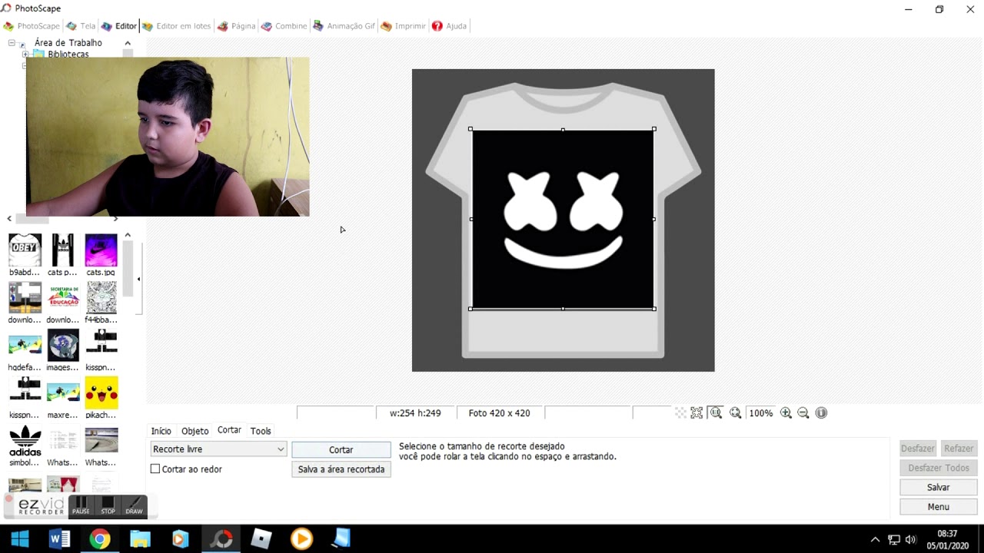The width and height of the screenshot is (984, 553).
Task: Click the top-left crop selection handle
Action: (470, 129)
